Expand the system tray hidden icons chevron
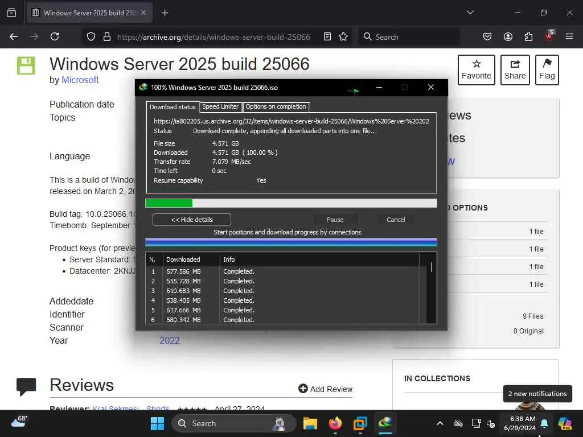The width and height of the screenshot is (583, 437). [440, 423]
